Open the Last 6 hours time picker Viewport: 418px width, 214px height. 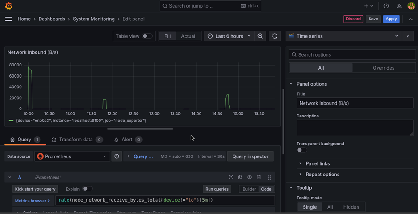[x=229, y=36]
